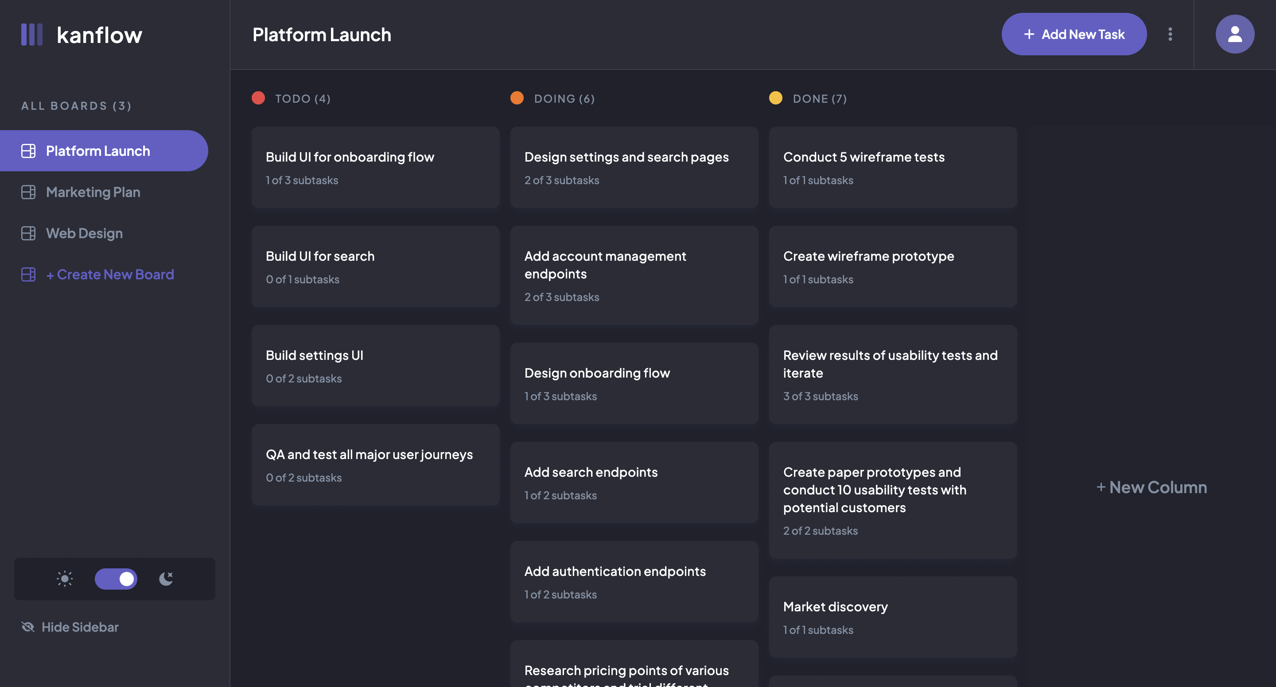
Task: Click the moon dark-mode icon
Action: click(x=166, y=579)
